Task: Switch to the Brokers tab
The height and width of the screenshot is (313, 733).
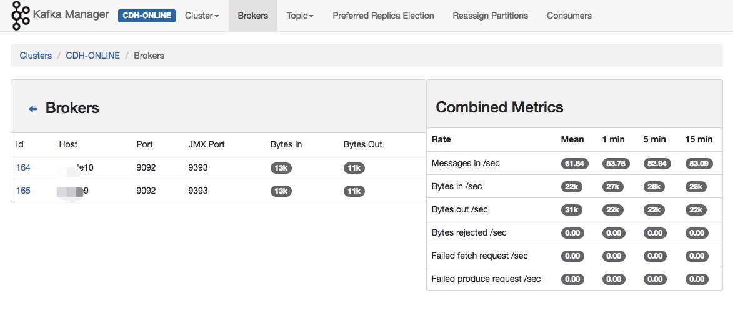Action: pyautogui.click(x=252, y=16)
